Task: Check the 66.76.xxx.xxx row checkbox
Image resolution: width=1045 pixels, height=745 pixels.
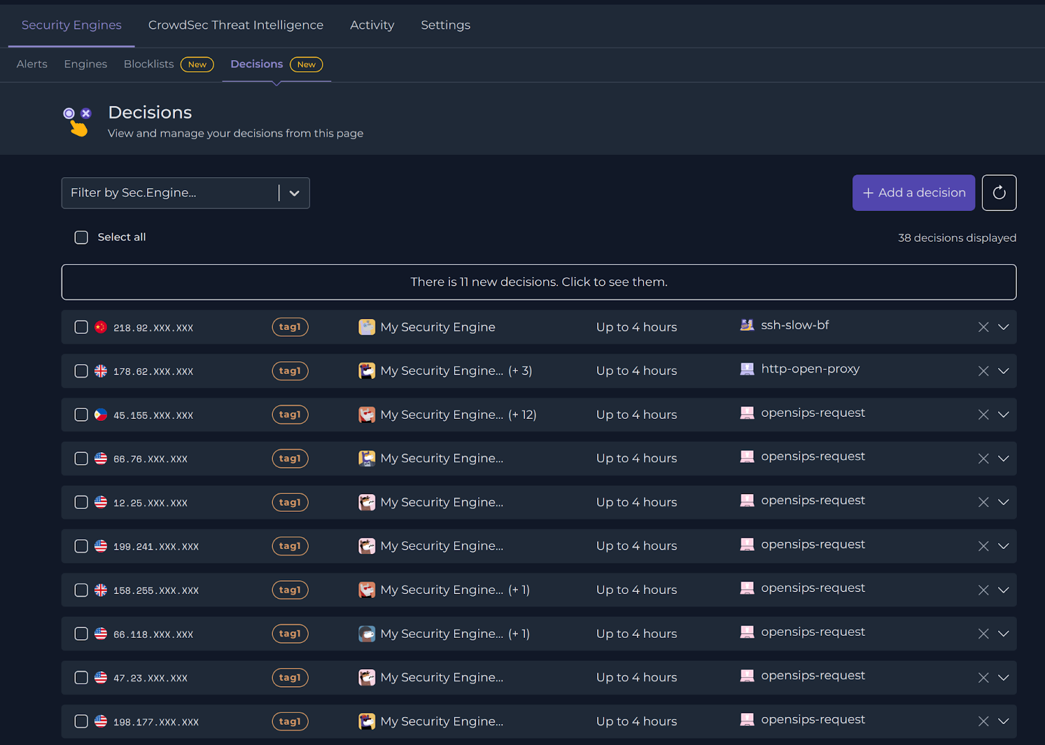Action: click(x=81, y=459)
